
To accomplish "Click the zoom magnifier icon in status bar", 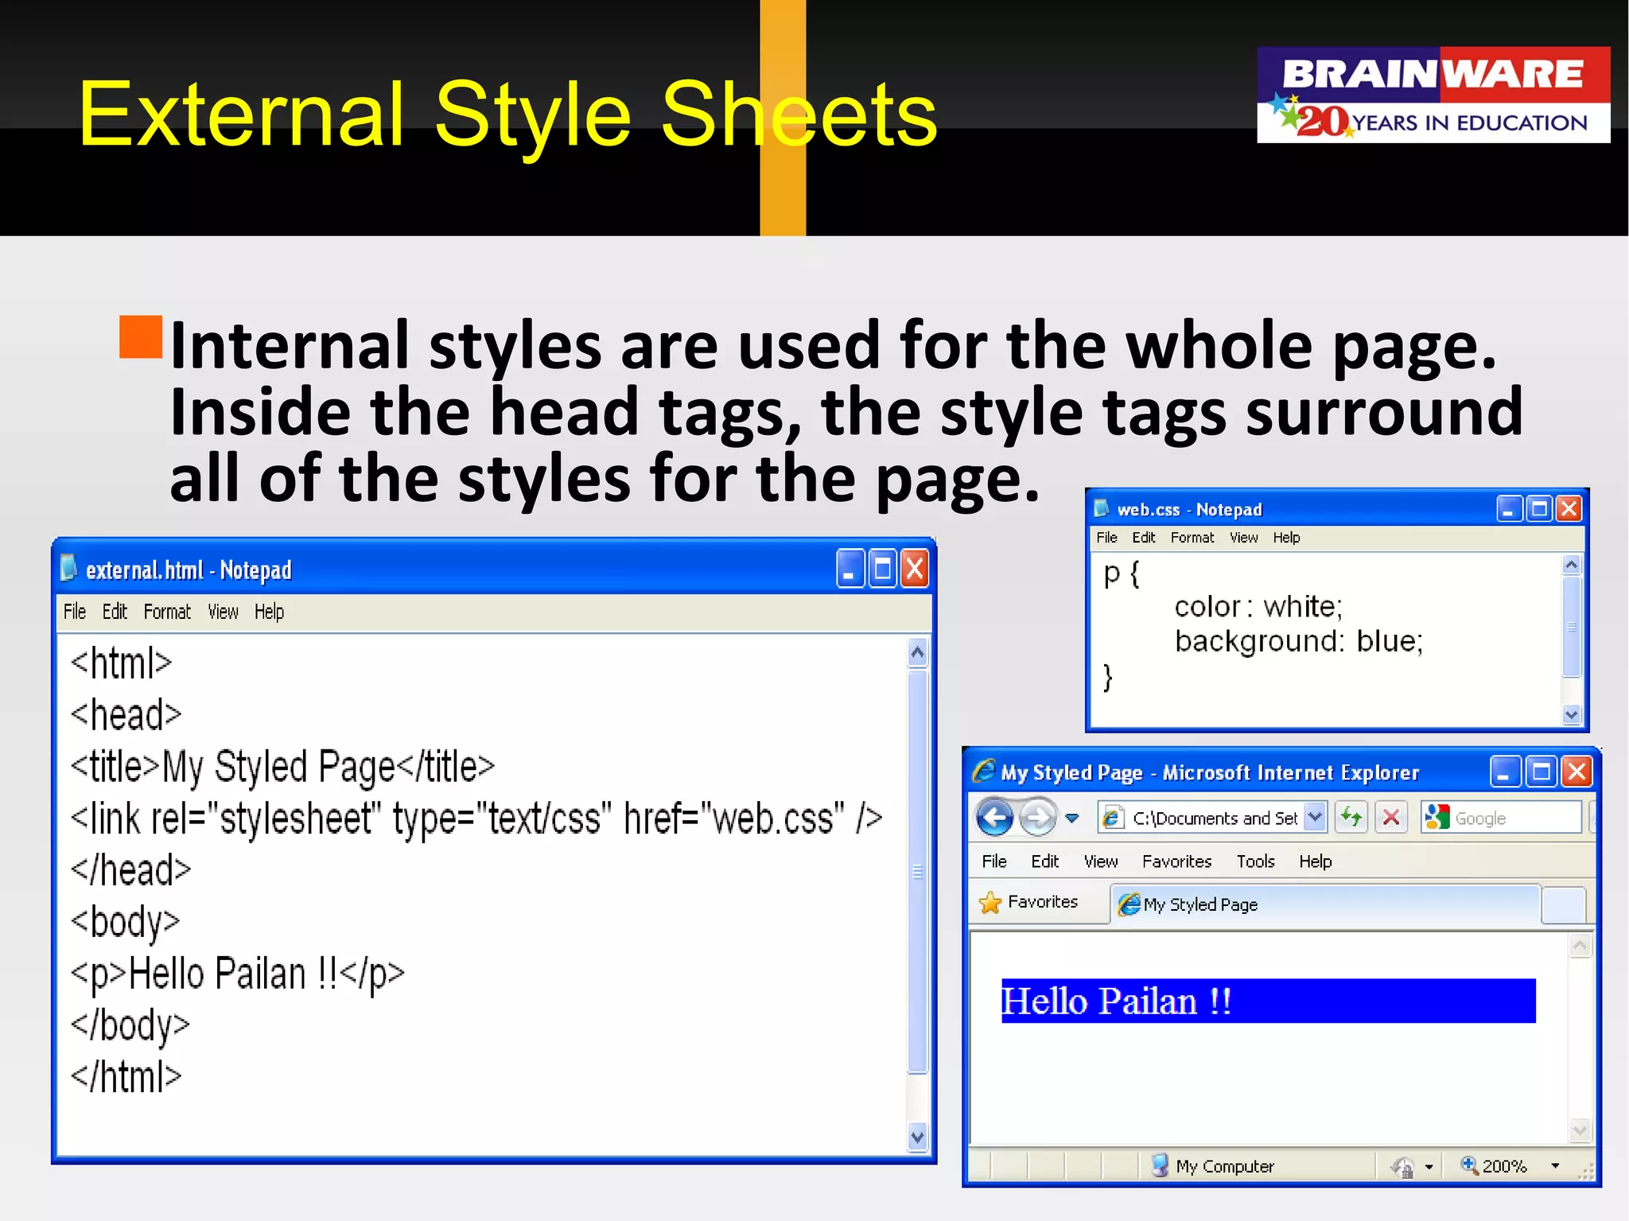I will 1468,1165.
